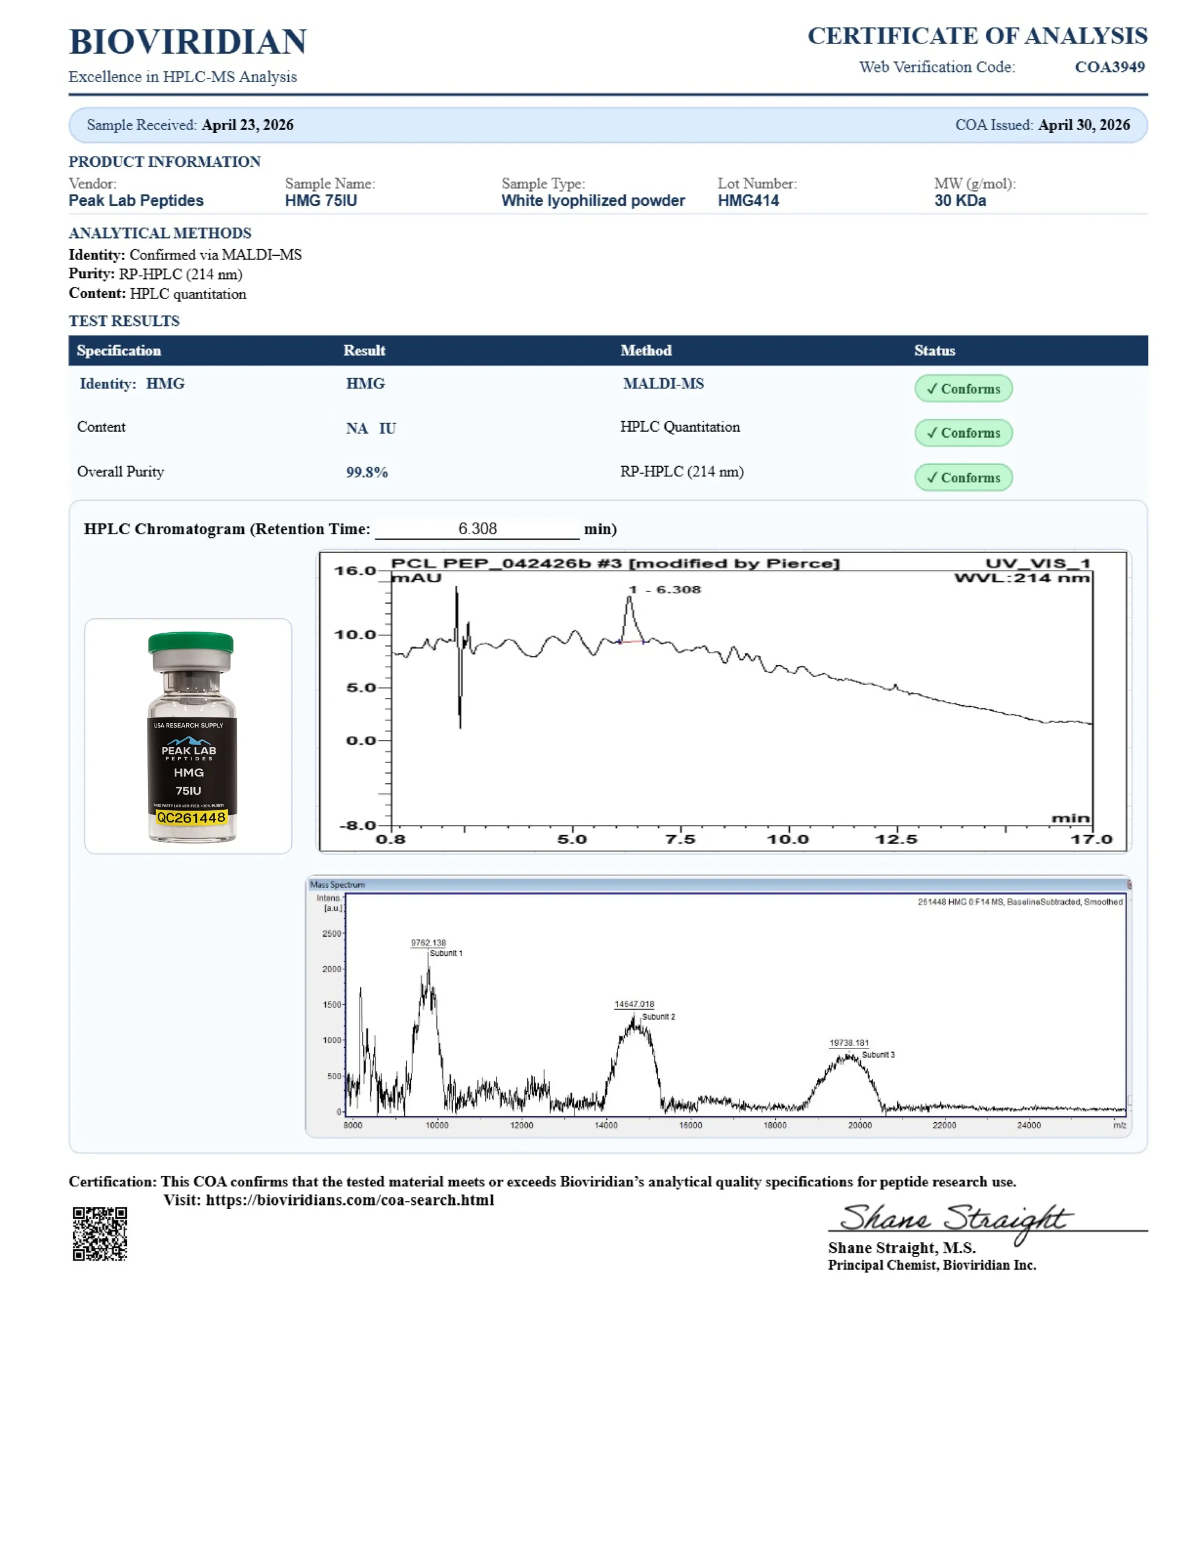Select the retention time field showing 6.308
The image size is (1195, 1547).
(x=477, y=528)
